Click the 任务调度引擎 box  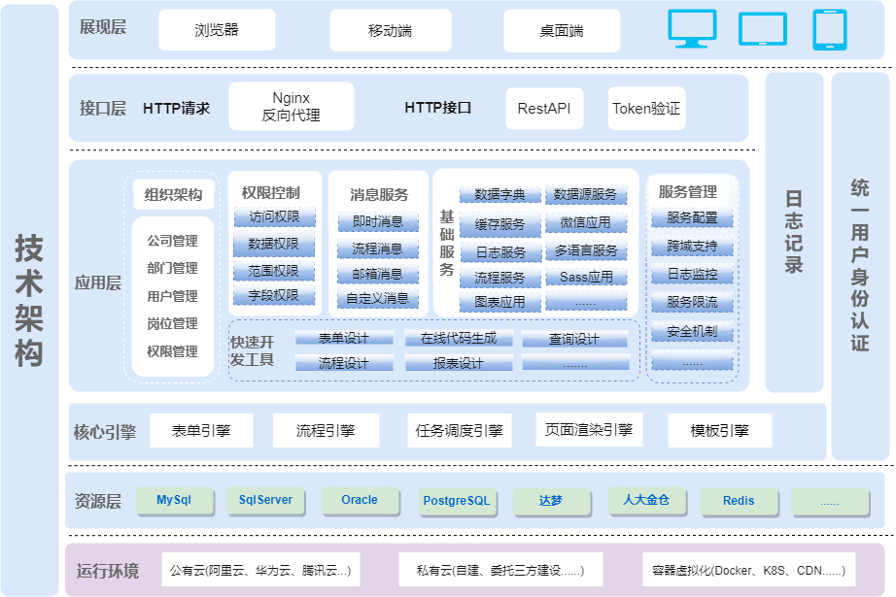coord(460,430)
